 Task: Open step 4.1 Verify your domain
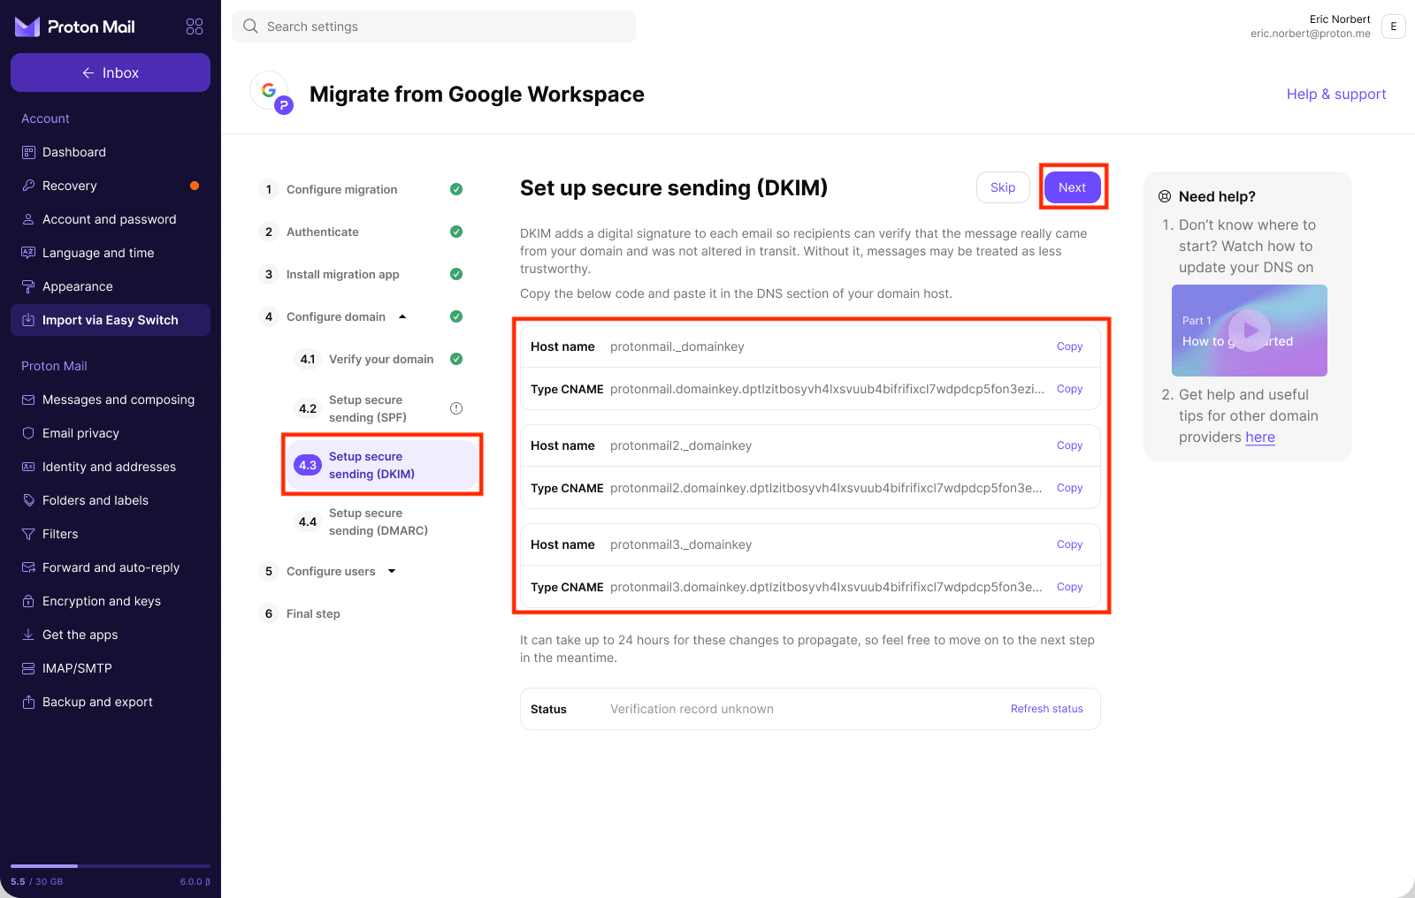[x=381, y=359]
